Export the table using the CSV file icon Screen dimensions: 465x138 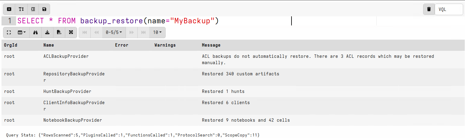pyautogui.click(x=59, y=32)
